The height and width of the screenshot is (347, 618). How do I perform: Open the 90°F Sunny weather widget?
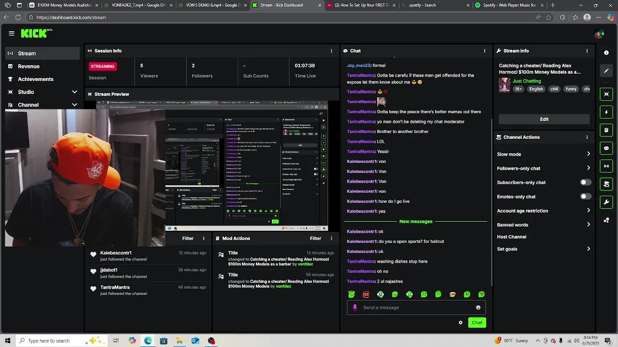[x=512, y=341]
